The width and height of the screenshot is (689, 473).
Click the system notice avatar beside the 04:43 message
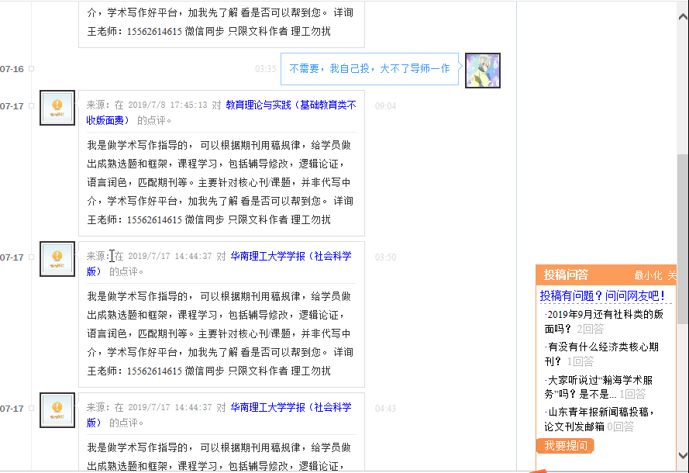click(x=57, y=410)
